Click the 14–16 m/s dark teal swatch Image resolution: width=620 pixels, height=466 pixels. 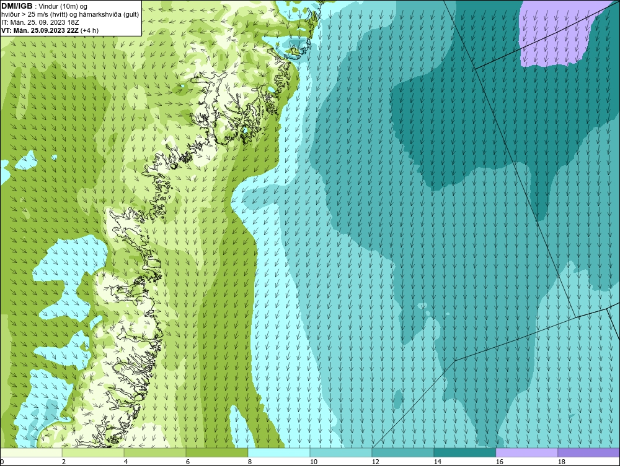[x=464, y=452]
